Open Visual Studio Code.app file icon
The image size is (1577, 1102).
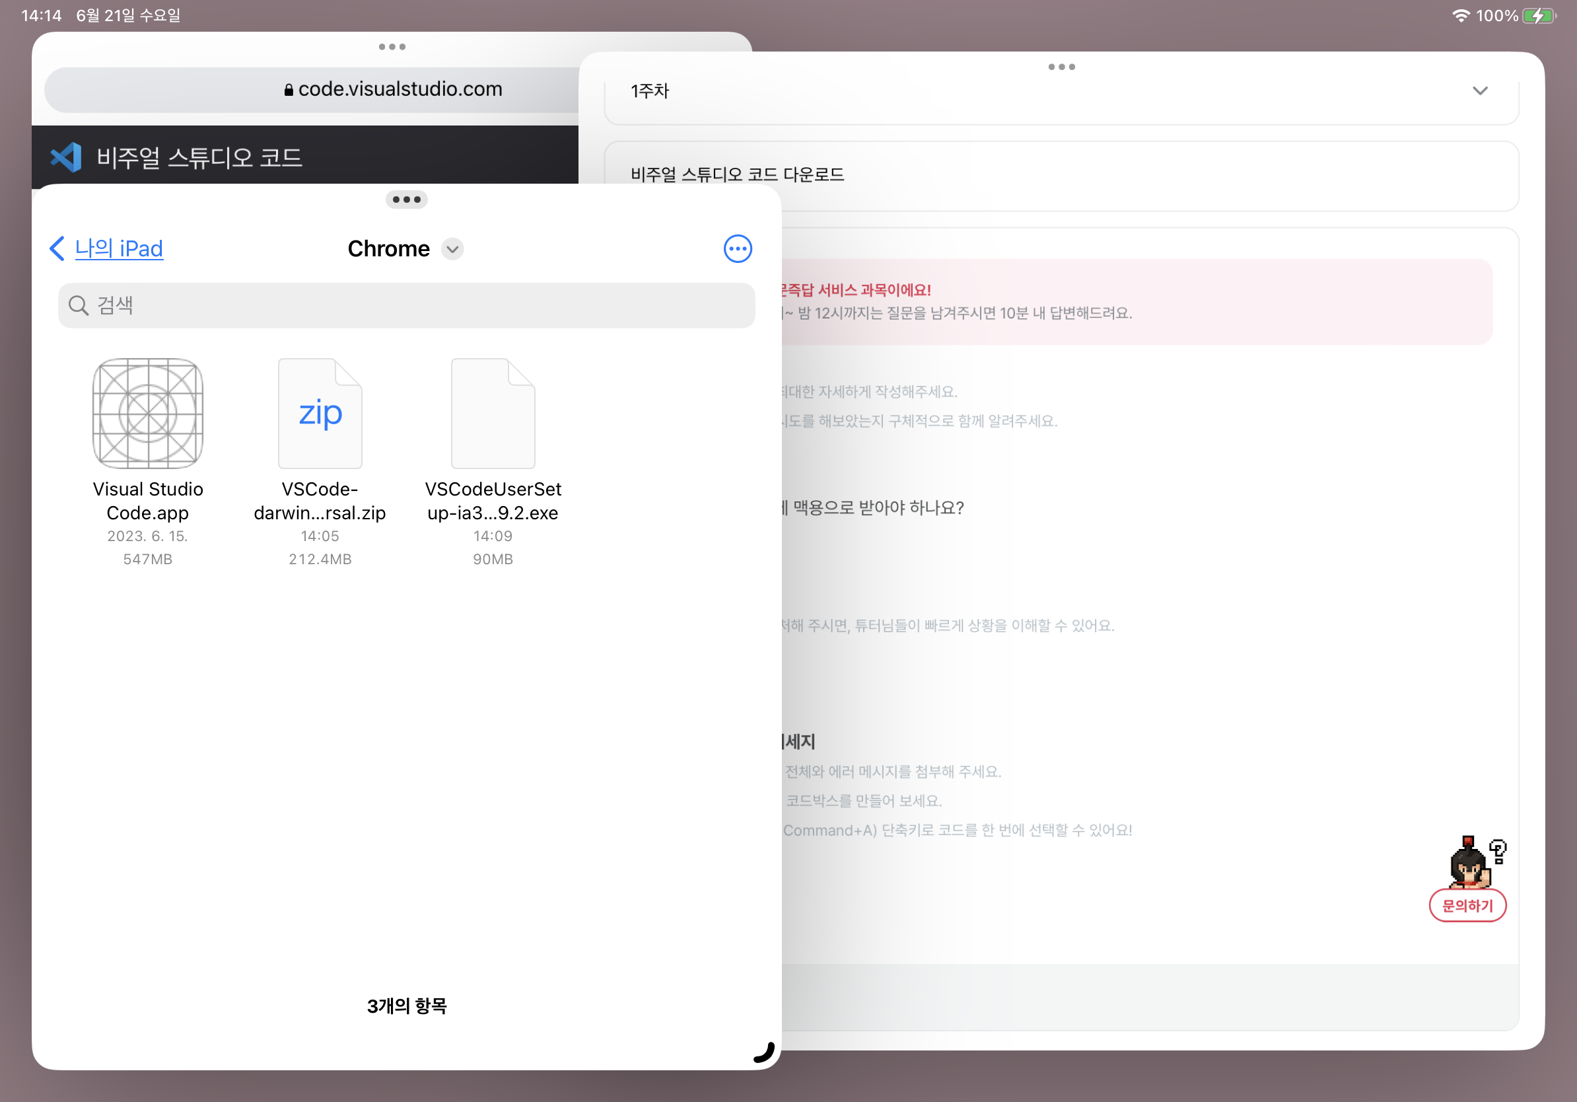pyautogui.click(x=148, y=414)
